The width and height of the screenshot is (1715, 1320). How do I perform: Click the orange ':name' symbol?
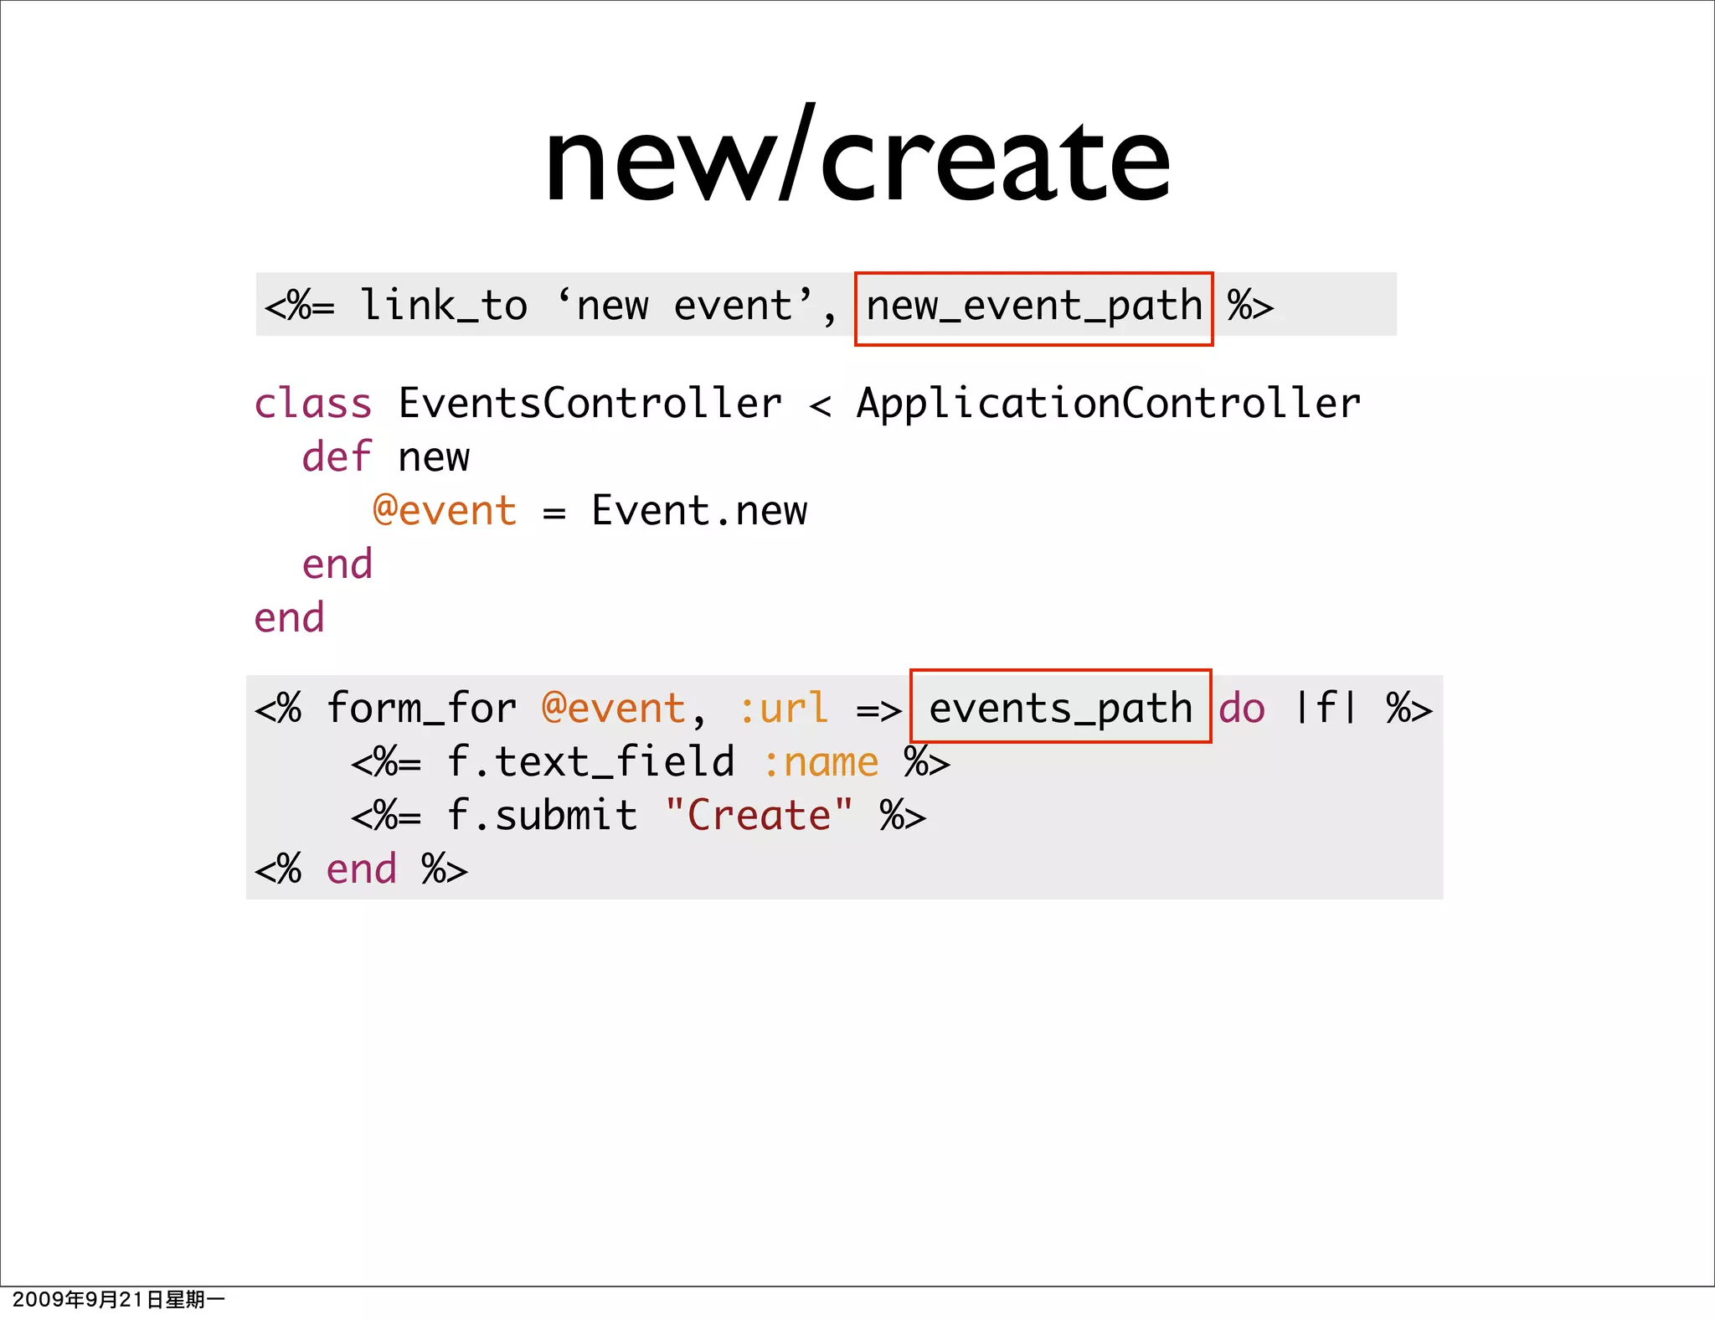(x=821, y=762)
